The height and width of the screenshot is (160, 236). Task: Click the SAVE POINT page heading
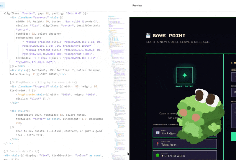coord(169,36)
